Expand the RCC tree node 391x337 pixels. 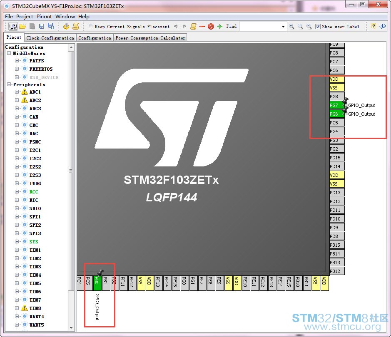[x=17, y=191]
